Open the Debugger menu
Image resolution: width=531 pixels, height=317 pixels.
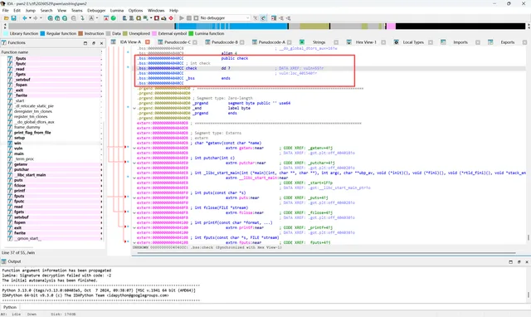(96, 11)
